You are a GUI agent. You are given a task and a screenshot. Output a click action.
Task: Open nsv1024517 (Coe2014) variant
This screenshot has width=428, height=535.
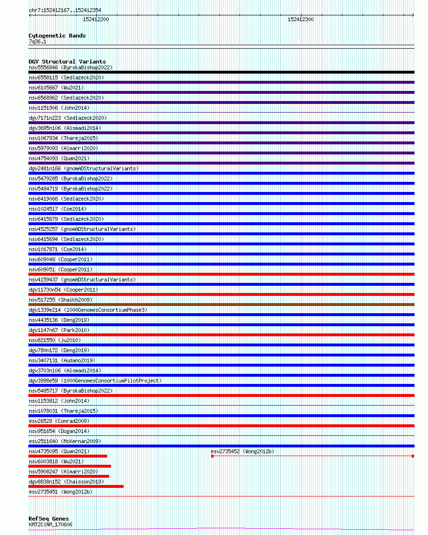point(58,209)
